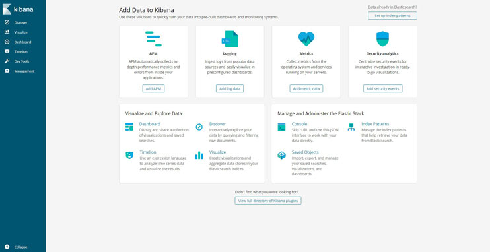
Task: Click the Kibana logo icon
Action: 7,9
